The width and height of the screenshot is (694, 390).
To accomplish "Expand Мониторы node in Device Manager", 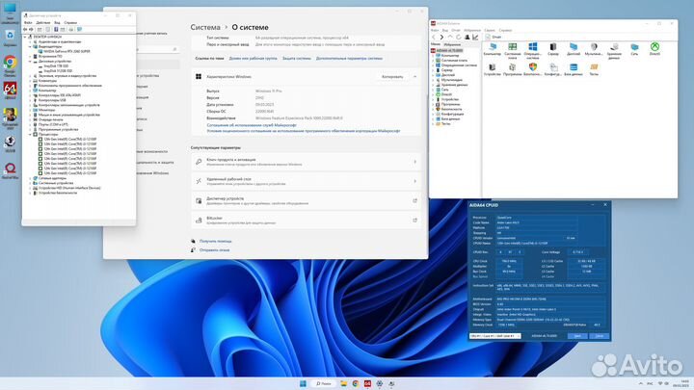I will click(30, 110).
